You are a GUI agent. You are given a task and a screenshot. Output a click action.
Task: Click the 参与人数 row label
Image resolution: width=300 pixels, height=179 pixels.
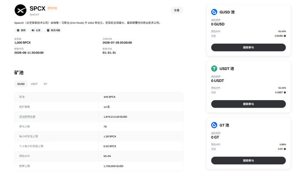24,127
